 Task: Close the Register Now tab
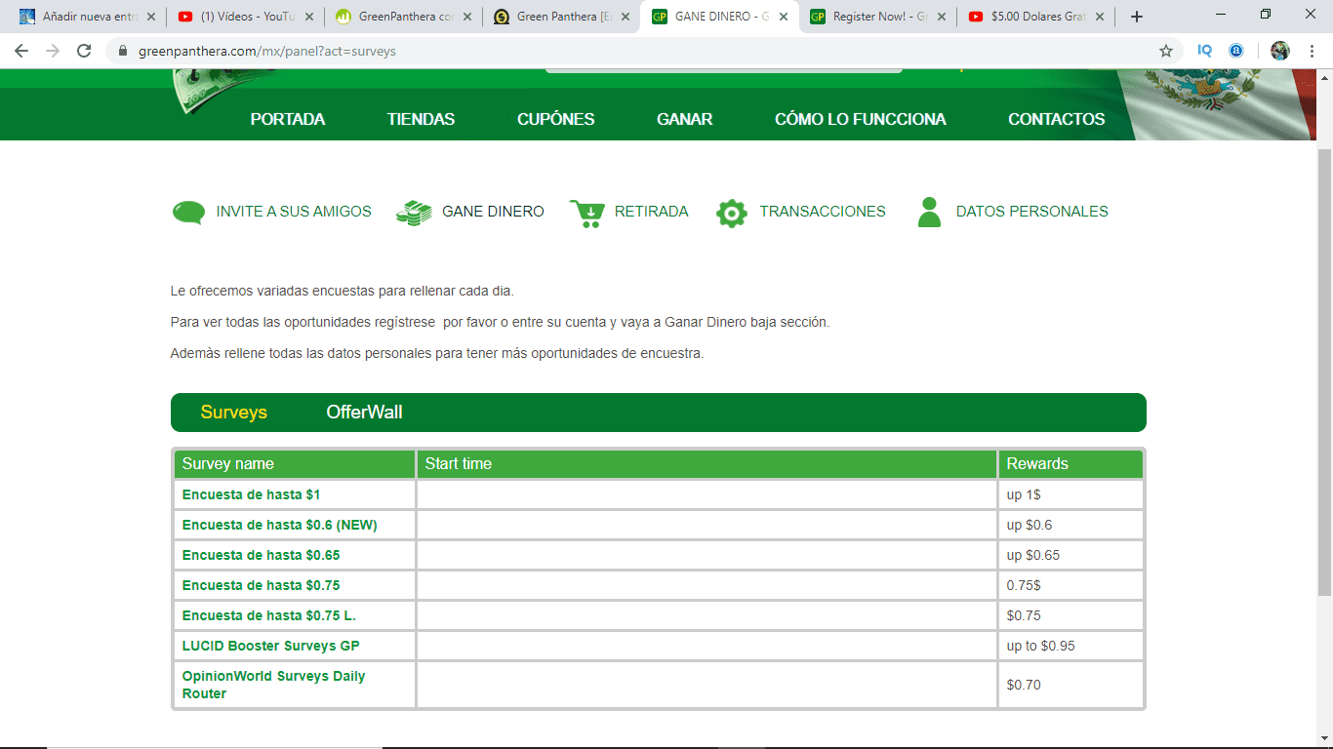pos(942,17)
